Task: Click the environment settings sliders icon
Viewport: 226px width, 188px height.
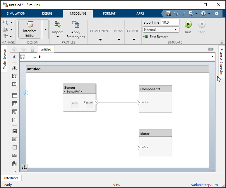Action: (6, 36)
